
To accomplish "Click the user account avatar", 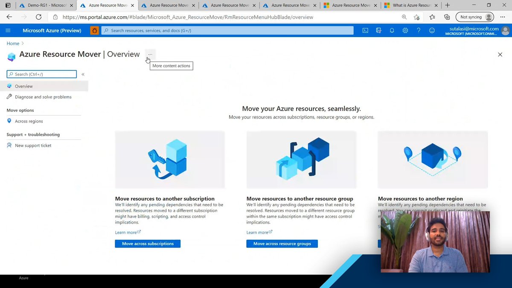I will click(505, 31).
